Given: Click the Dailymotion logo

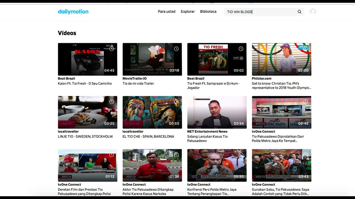Looking at the screenshot, I should point(73,12).
